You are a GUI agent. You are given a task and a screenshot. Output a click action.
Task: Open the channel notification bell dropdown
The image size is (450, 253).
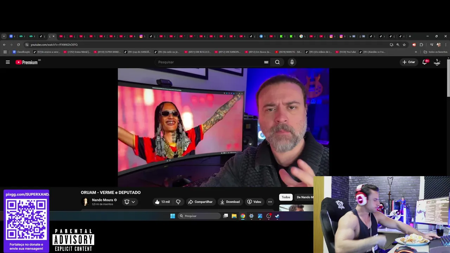click(x=129, y=202)
